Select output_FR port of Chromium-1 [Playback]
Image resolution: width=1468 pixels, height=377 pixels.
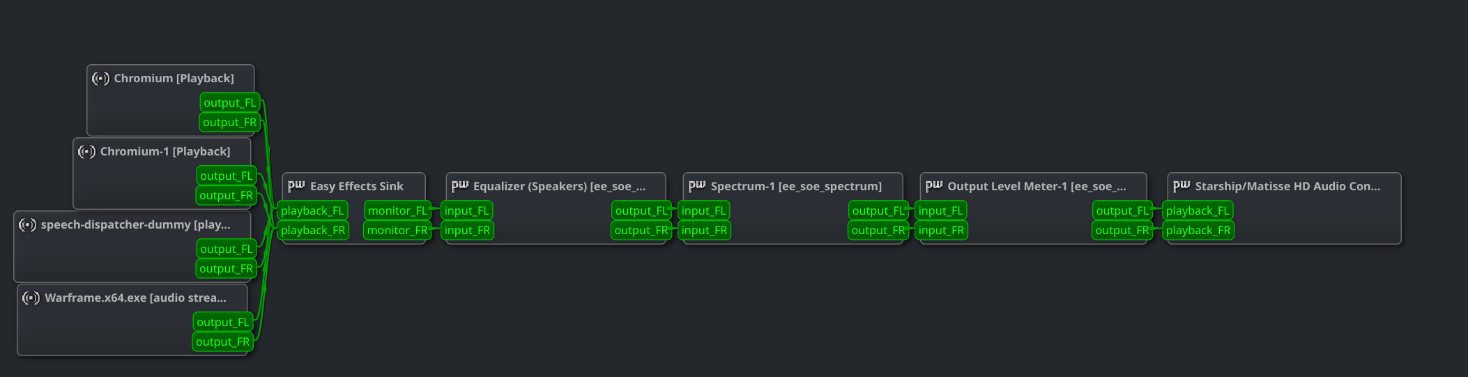pyautogui.click(x=227, y=195)
